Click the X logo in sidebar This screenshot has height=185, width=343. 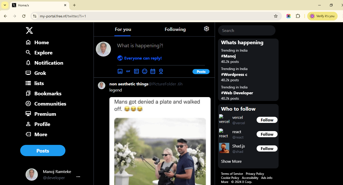coord(29,31)
